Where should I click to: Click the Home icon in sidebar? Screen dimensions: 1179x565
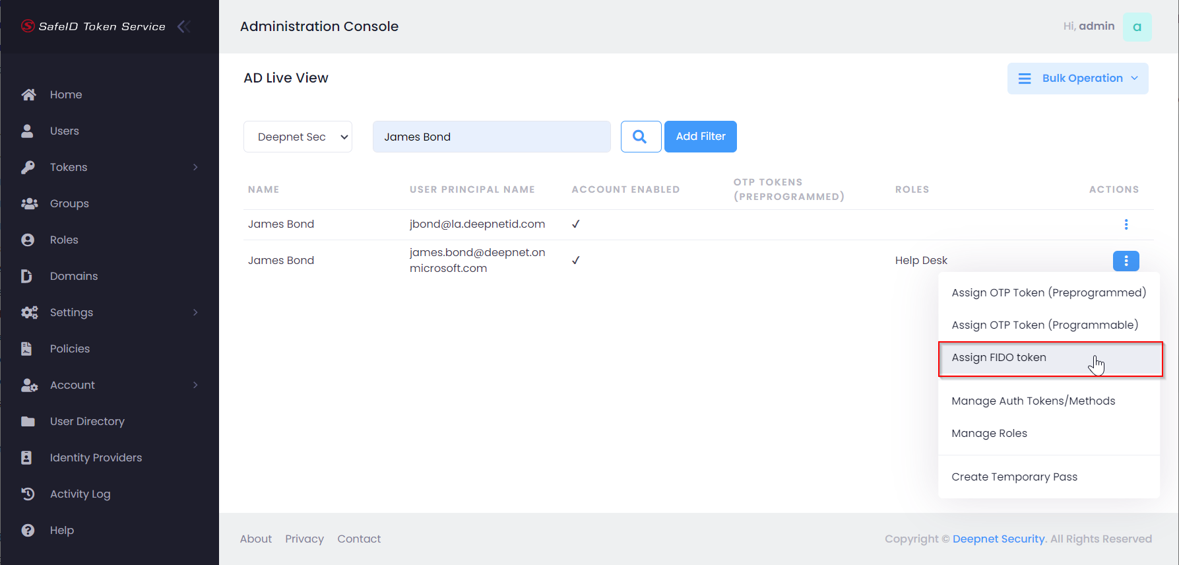(28, 94)
